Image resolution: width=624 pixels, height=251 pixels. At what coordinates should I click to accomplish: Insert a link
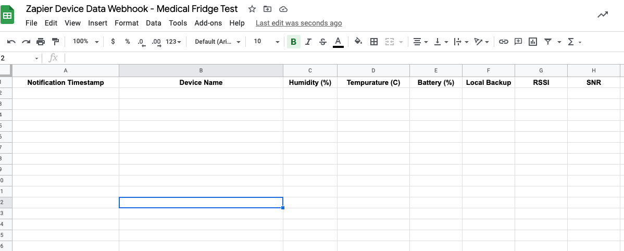click(503, 41)
